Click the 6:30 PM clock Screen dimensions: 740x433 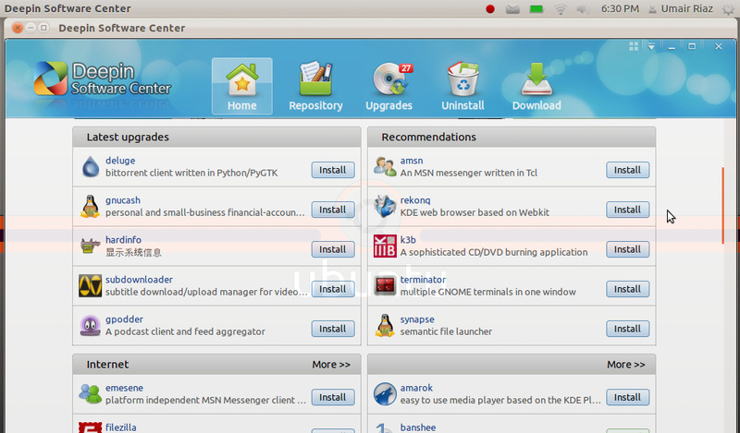pos(620,9)
